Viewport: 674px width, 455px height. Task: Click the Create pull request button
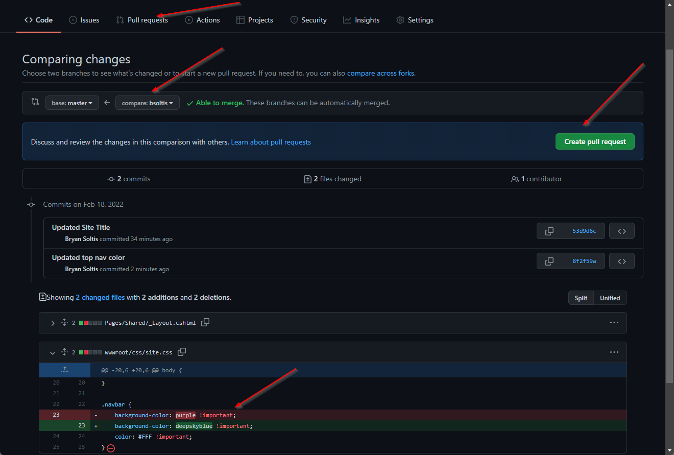[594, 141]
